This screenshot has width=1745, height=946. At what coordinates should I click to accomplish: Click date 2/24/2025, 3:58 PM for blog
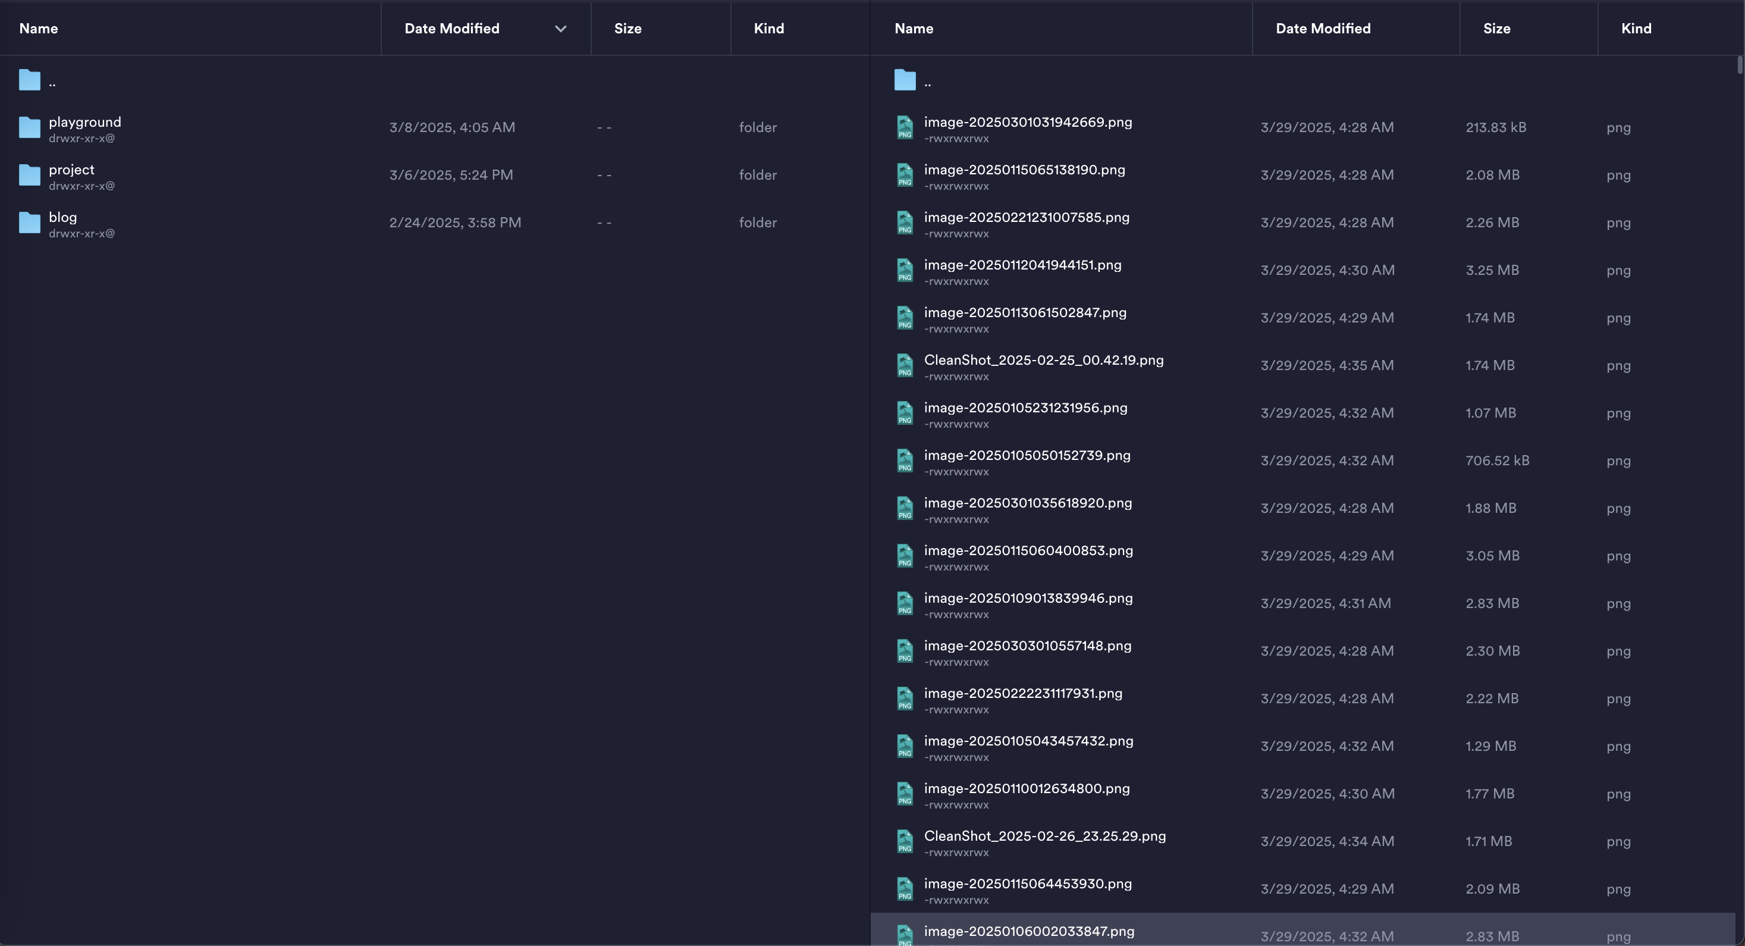click(x=455, y=223)
